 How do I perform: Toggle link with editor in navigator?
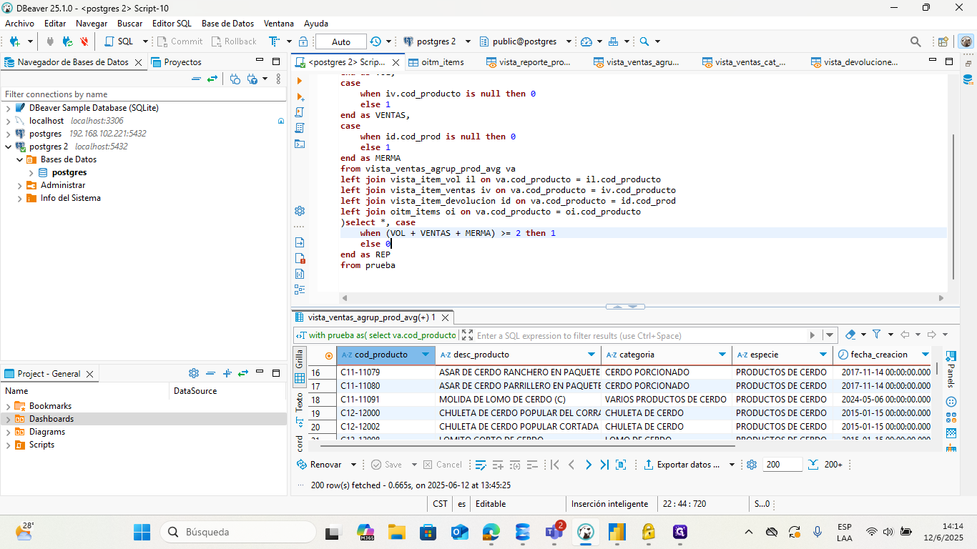coord(212,79)
